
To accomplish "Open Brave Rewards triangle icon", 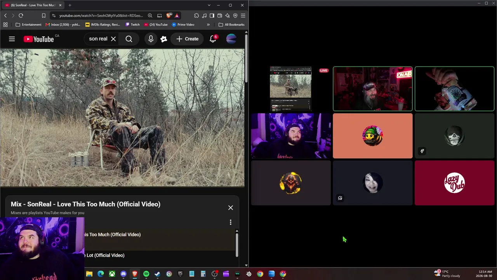I will (177, 16).
